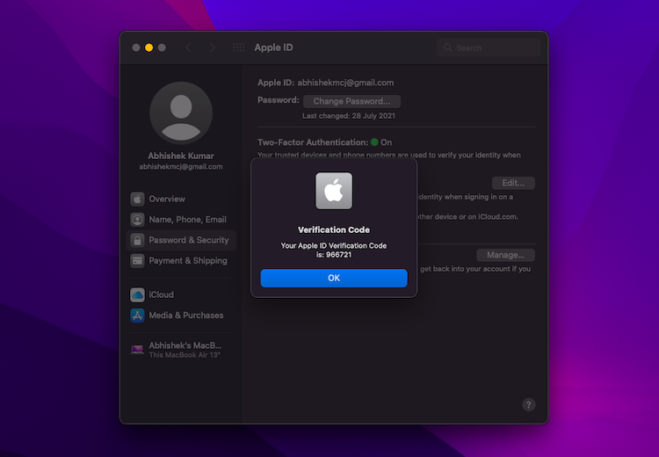Viewport: 659px width, 457px height.
Task: Click Edit for trusted phone numbers
Action: tap(513, 183)
